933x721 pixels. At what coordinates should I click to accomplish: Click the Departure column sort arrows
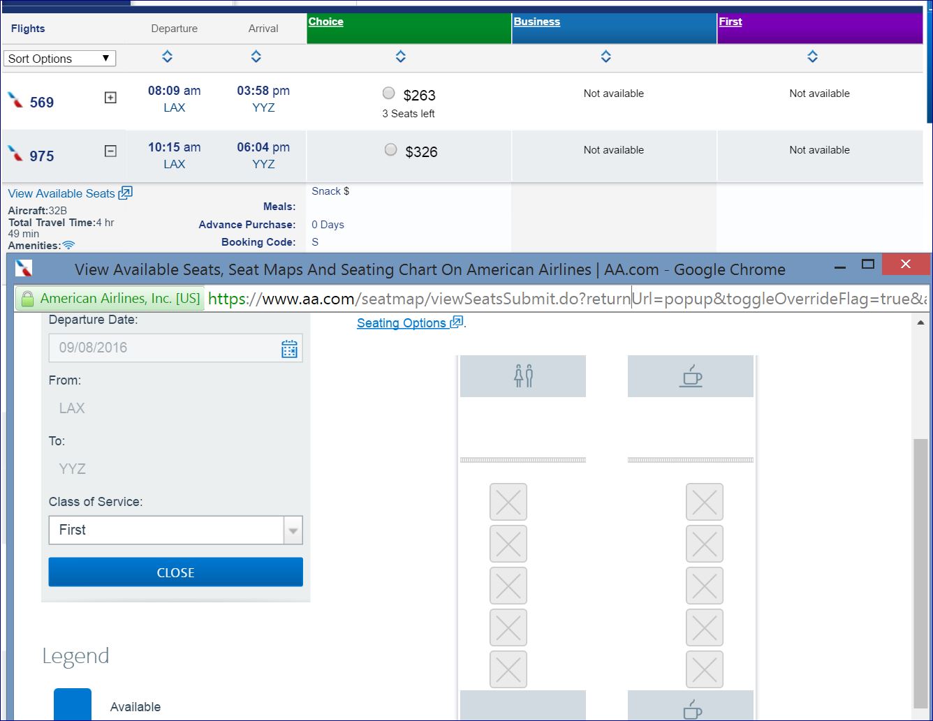click(x=167, y=57)
